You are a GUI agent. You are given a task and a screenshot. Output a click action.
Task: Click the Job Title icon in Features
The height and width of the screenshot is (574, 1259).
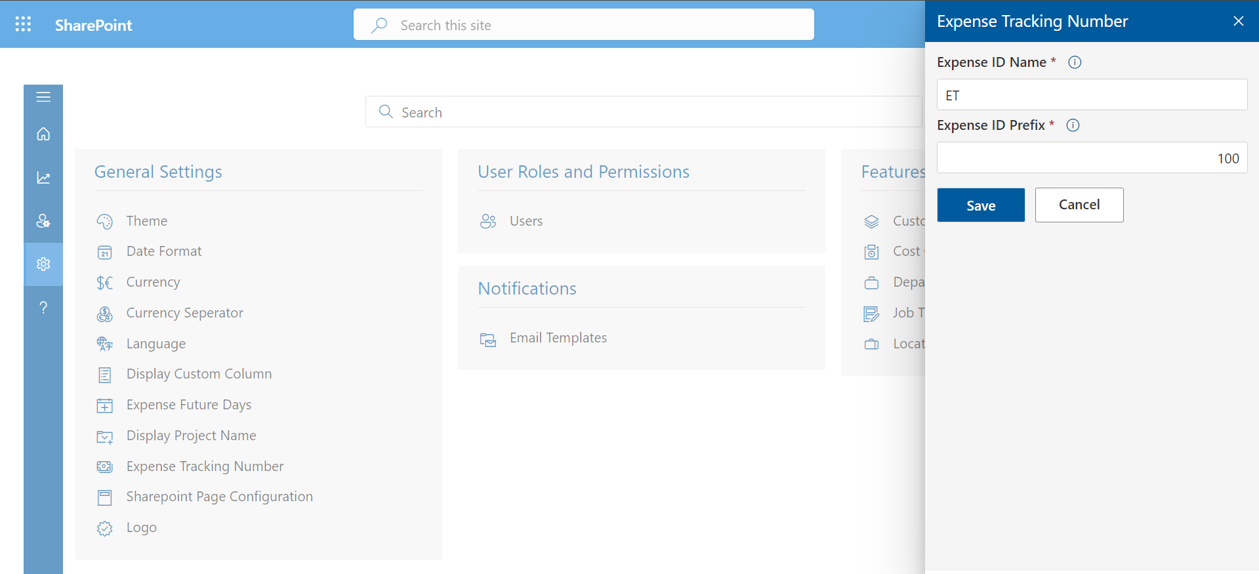[x=871, y=314]
